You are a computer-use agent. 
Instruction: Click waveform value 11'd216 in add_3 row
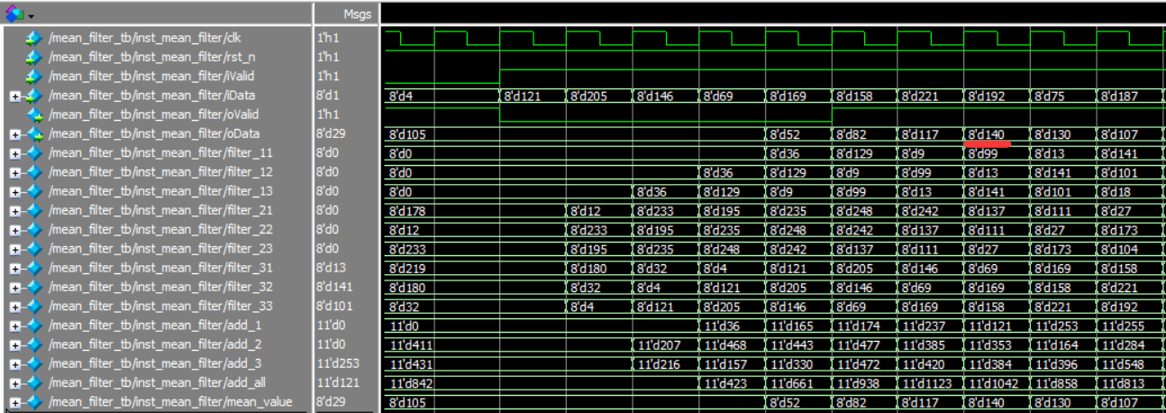(658, 363)
